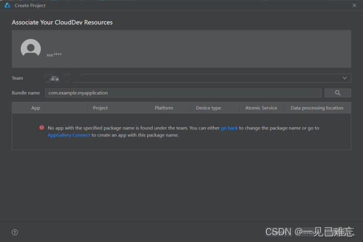Select the App column header
The width and height of the screenshot is (363, 242).
tap(36, 108)
